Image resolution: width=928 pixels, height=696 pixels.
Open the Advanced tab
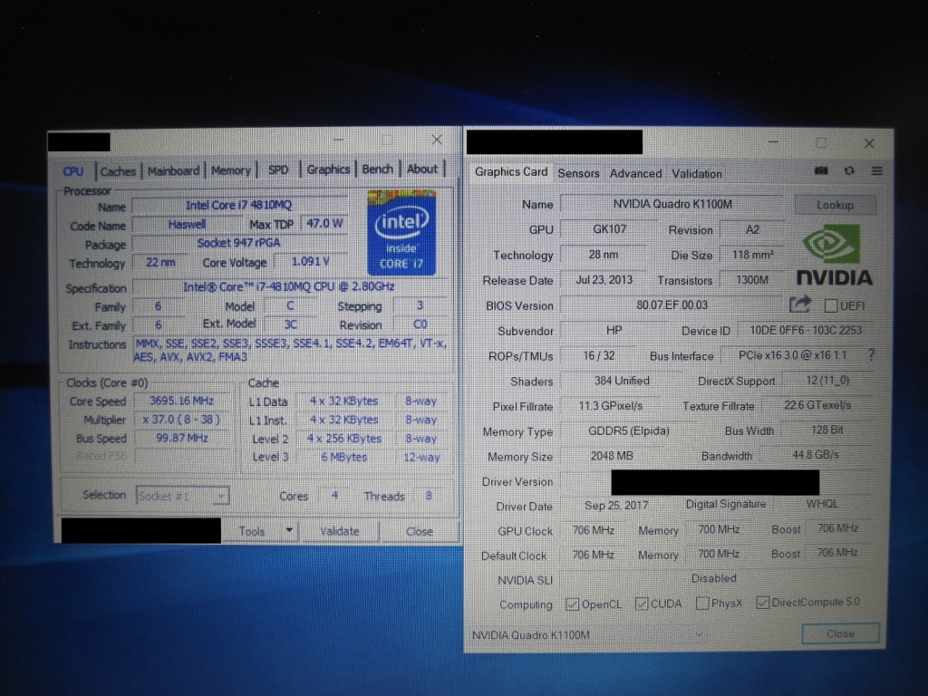click(x=635, y=173)
